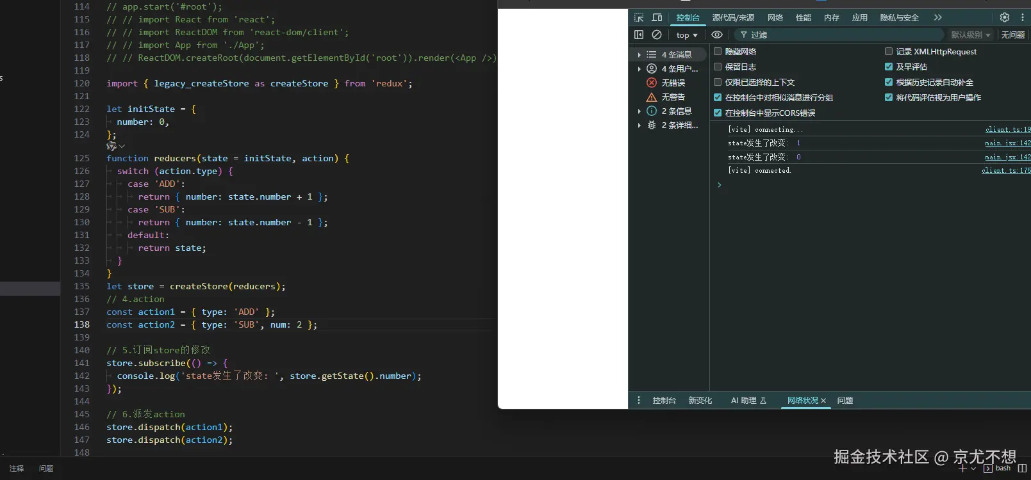
Task: Uncheck 在控制台中显示CORS错误 checkbox
Action: click(718, 113)
